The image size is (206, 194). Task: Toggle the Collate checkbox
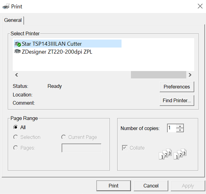coord(125,148)
